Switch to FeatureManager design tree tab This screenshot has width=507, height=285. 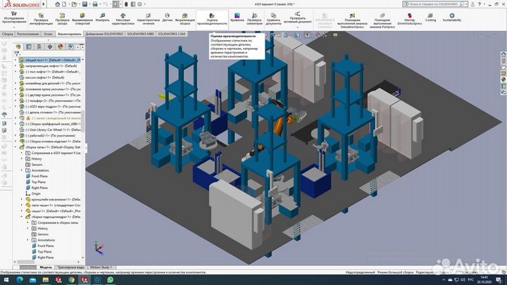pos(18,47)
